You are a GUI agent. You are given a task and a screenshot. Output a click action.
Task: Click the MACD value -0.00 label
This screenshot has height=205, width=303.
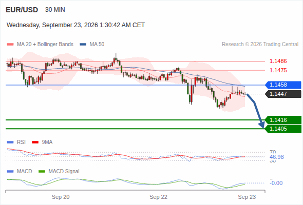pos(276,183)
